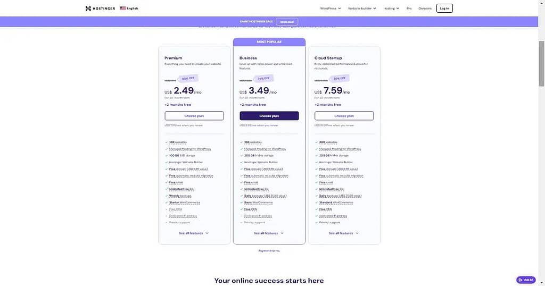Click 'Managed hosting for WordPress' in Premium
Image resolution: width=545 pixels, height=286 pixels.
click(190, 149)
